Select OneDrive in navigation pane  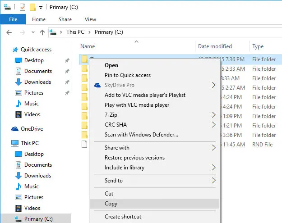pyautogui.click(x=32, y=129)
